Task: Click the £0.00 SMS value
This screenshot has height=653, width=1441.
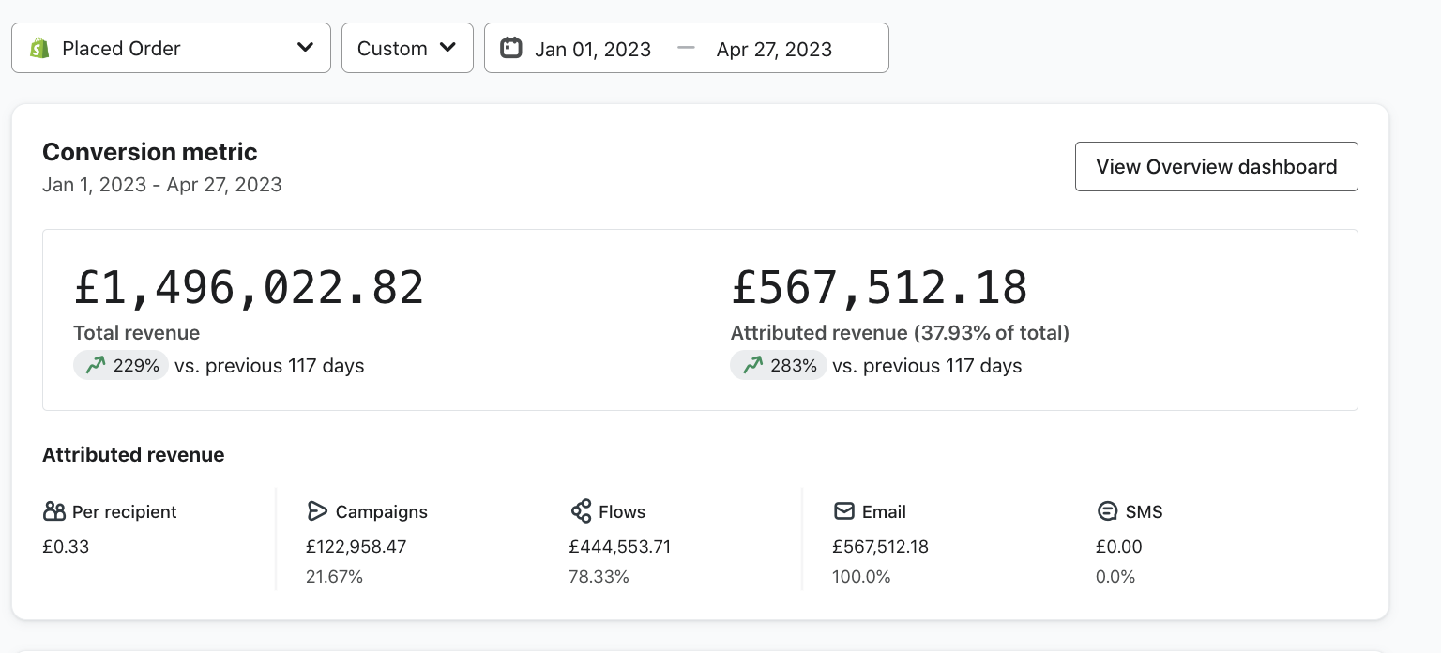Action: [x=1119, y=547]
